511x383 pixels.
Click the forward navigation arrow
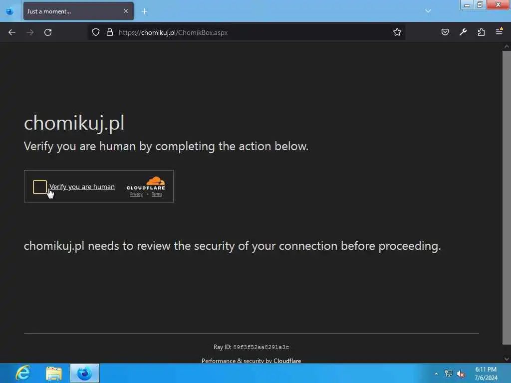30,32
